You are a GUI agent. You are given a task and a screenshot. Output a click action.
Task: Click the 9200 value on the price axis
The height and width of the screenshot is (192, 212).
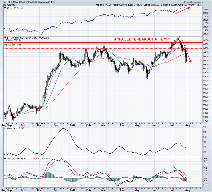[x=206, y=61]
